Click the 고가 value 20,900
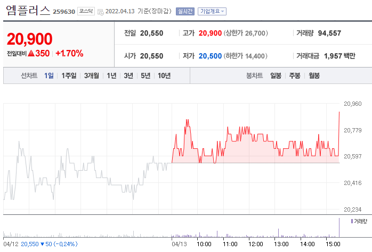372x252 pixels. coord(210,33)
